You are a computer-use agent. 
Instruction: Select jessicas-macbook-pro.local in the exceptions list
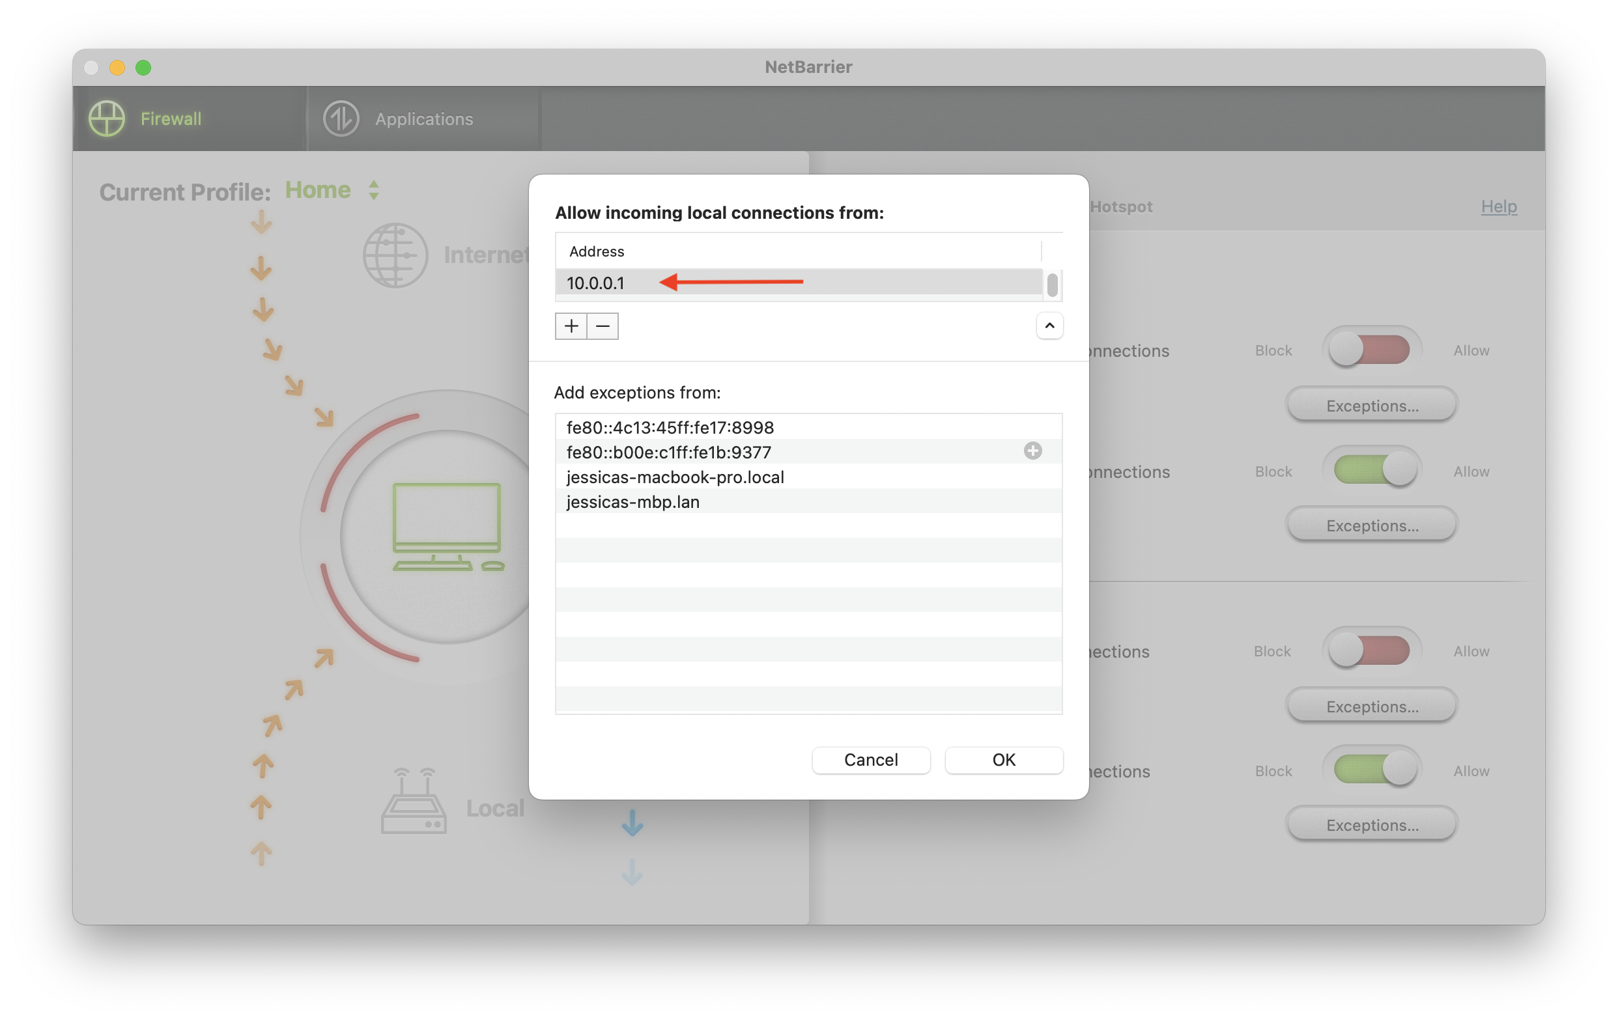[x=808, y=477]
